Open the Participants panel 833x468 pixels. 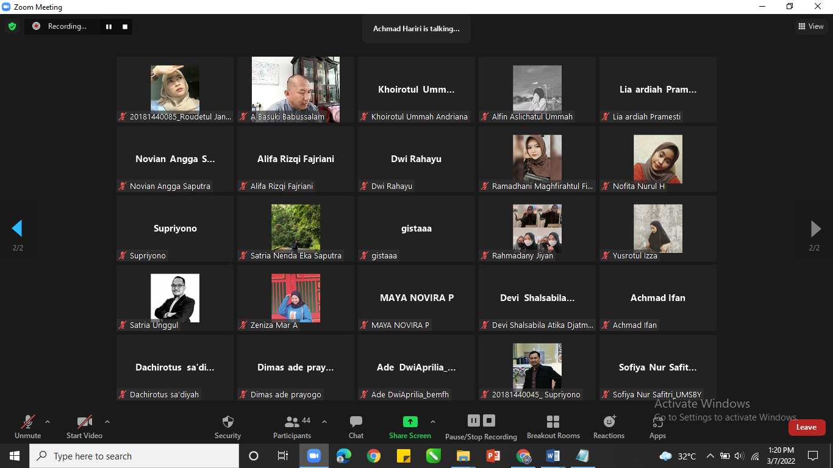292,427
